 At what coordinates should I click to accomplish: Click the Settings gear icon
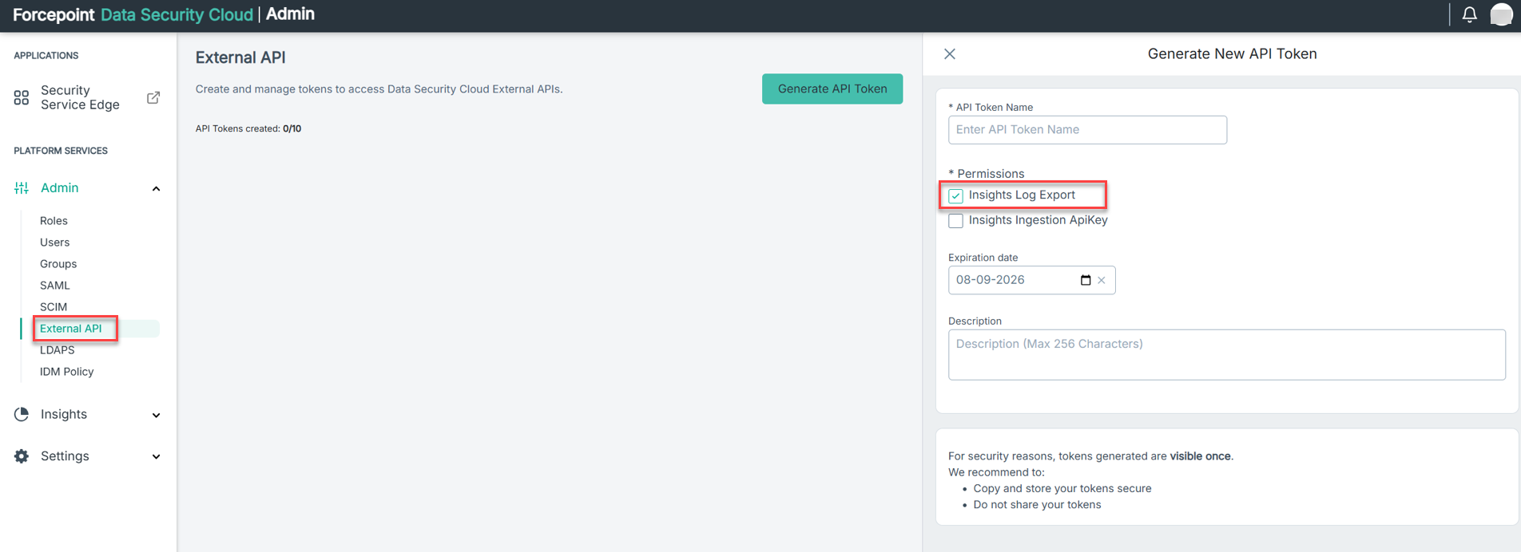(22, 456)
